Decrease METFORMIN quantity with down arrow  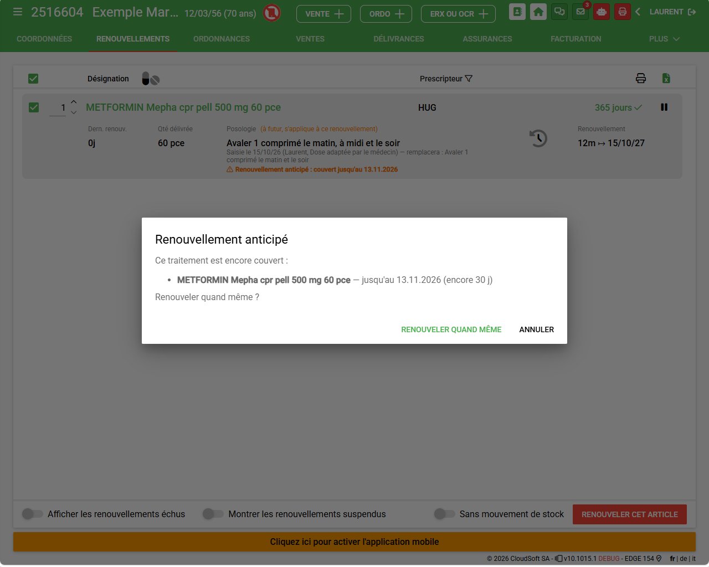74,112
